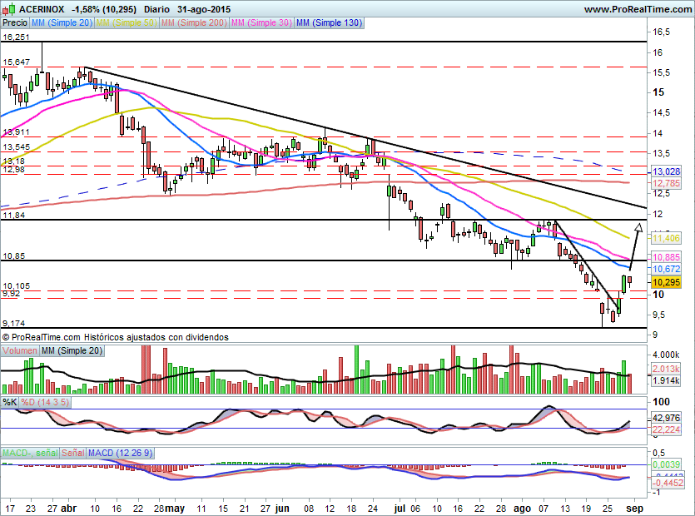695x516 pixels.
Task: Open the MACD (12 26 9) label
Action: (120, 453)
